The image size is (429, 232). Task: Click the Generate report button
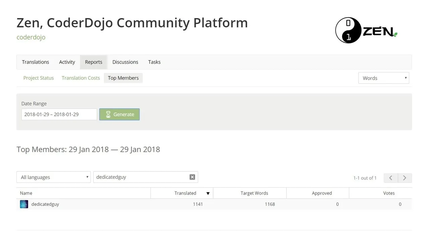pos(119,114)
